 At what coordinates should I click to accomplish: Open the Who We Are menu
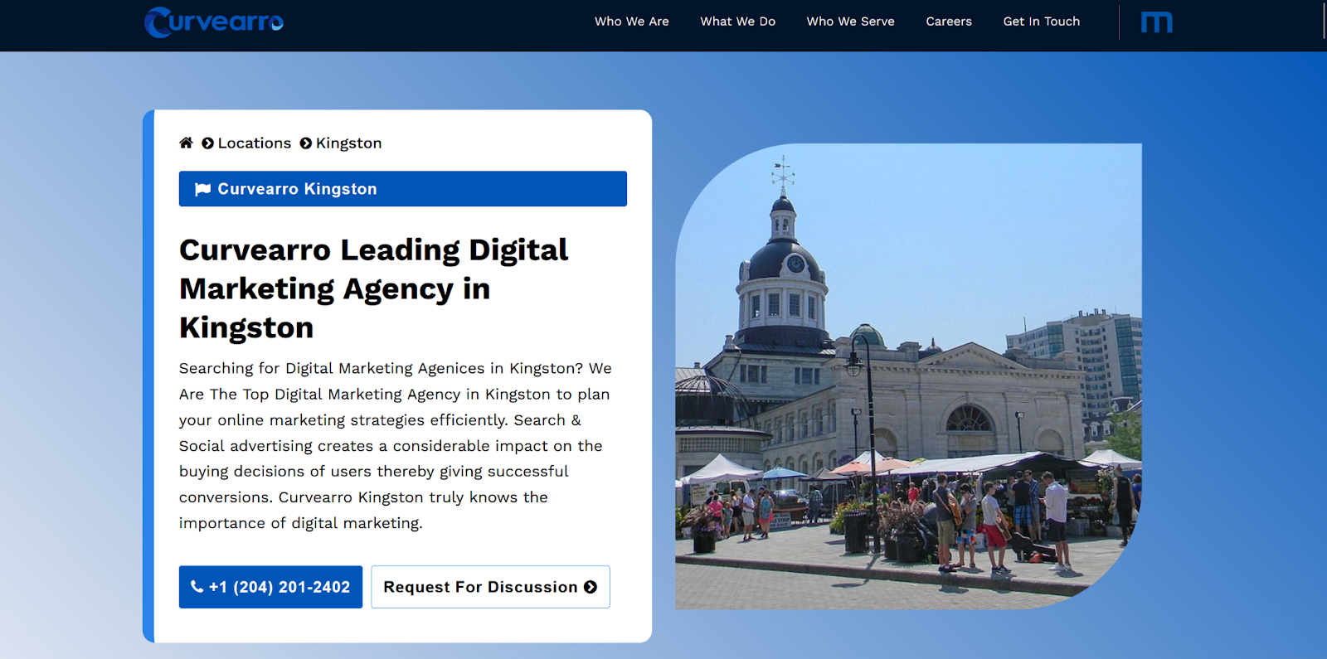coord(632,22)
